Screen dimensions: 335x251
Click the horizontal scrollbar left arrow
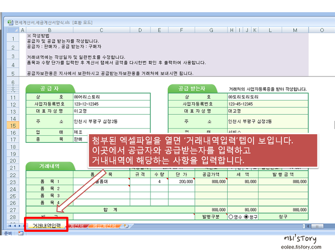[x=308, y=226]
